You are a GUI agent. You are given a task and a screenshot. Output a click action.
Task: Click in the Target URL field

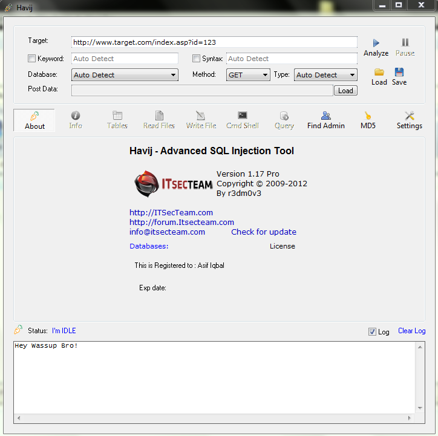click(214, 42)
